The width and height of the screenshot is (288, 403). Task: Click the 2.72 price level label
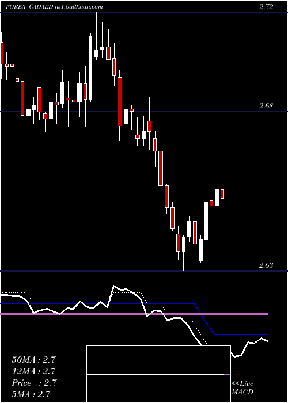pyautogui.click(x=266, y=7)
